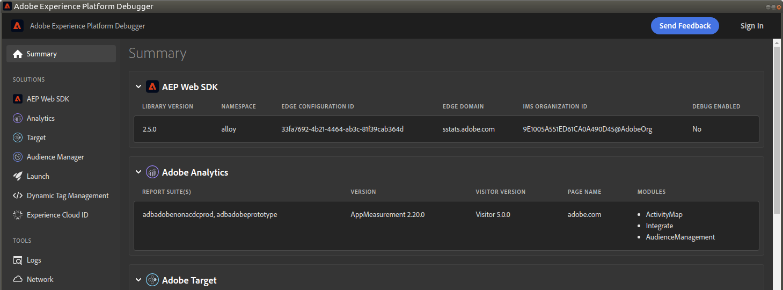Click the Debug Enabled column header
The image size is (783, 290).
tap(716, 106)
